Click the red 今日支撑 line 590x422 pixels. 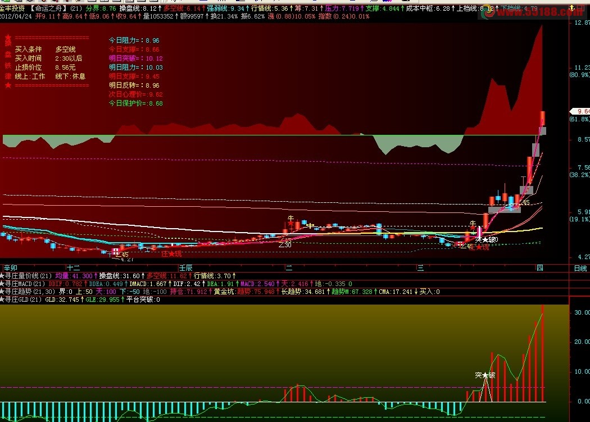click(134, 49)
